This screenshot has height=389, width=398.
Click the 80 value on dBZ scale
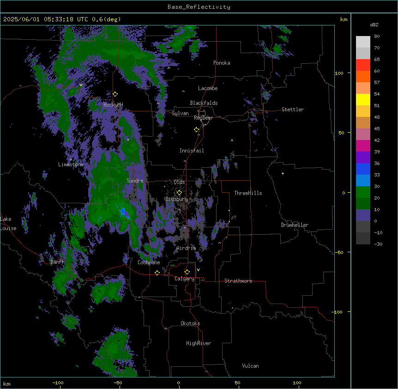point(377,36)
